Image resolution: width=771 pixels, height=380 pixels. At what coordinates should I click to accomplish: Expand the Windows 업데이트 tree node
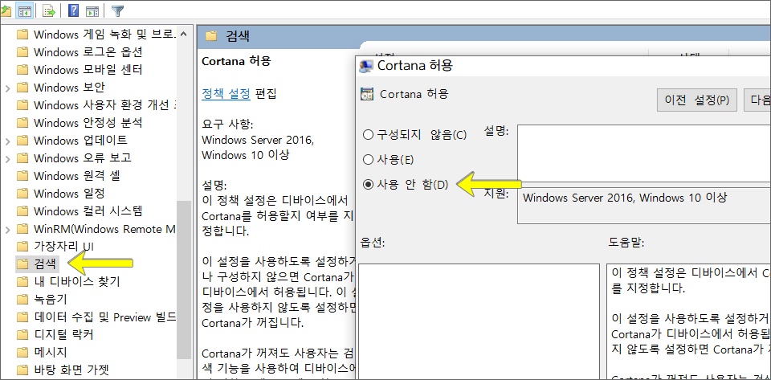point(7,141)
